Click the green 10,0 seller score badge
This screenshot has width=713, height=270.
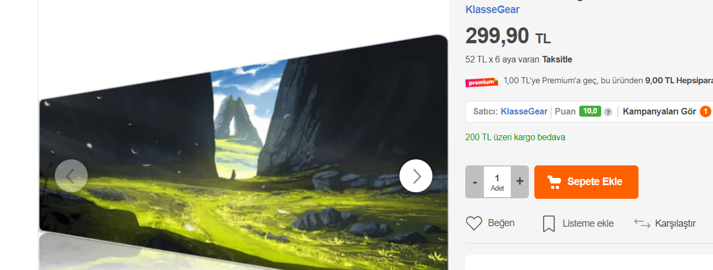590,111
